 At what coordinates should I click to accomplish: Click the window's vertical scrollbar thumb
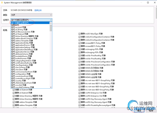156,13
